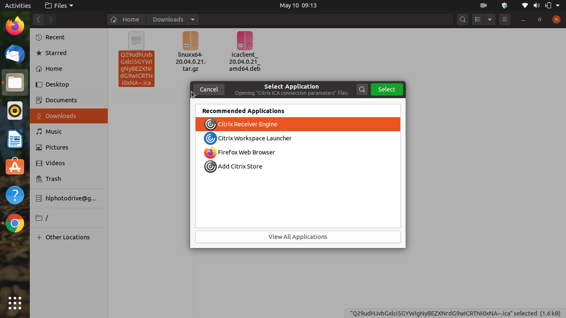Open Firefox from the dock
The width and height of the screenshot is (566, 318).
tap(15, 26)
